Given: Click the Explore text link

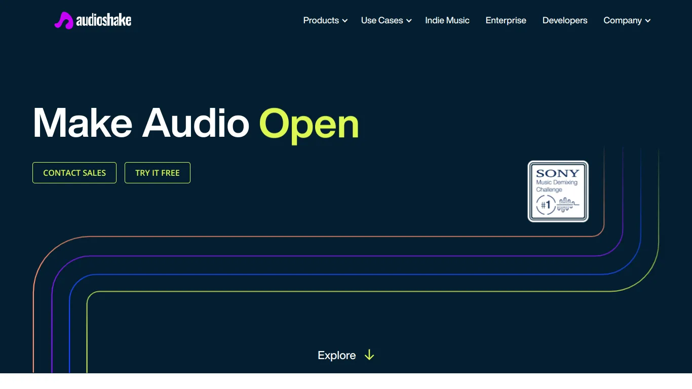Looking at the screenshot, I should (337, 355).
